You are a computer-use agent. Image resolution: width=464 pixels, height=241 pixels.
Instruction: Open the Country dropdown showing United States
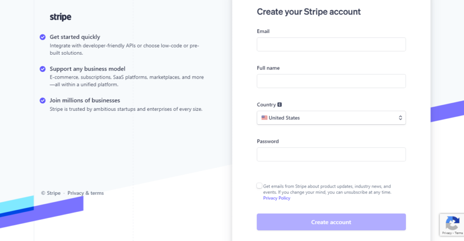pyautogui.click(x=331, y=118)
